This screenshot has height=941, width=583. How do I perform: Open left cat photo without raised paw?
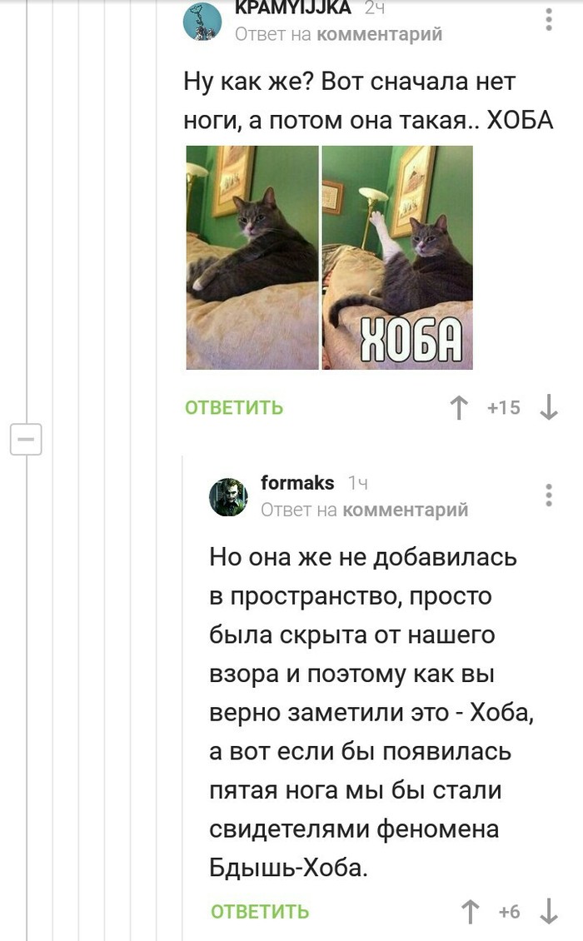pyautogui.click(x=252, y=257)
